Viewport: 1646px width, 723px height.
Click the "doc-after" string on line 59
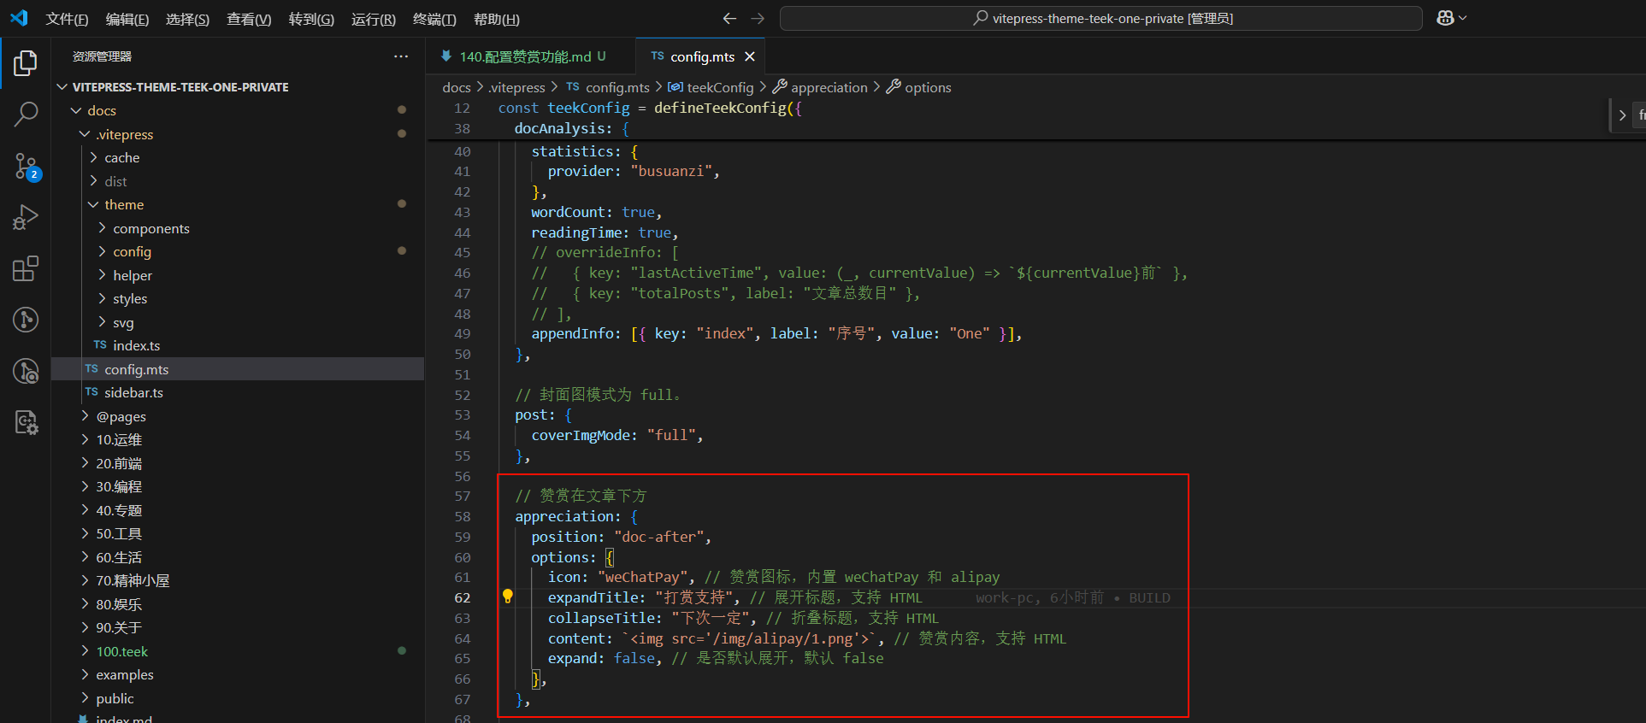coord(658,537)
